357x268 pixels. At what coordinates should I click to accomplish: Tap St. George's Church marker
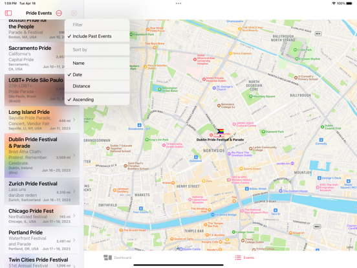click(x=214, y=88)
